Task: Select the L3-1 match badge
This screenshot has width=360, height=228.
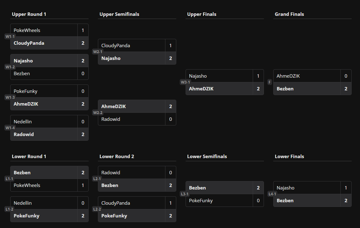Action: [185, 194]
